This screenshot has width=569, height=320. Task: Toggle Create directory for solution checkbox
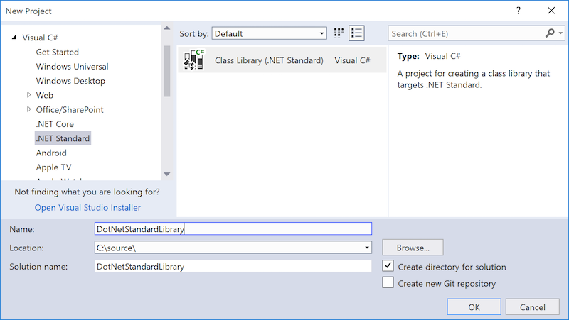coord(388,266)
